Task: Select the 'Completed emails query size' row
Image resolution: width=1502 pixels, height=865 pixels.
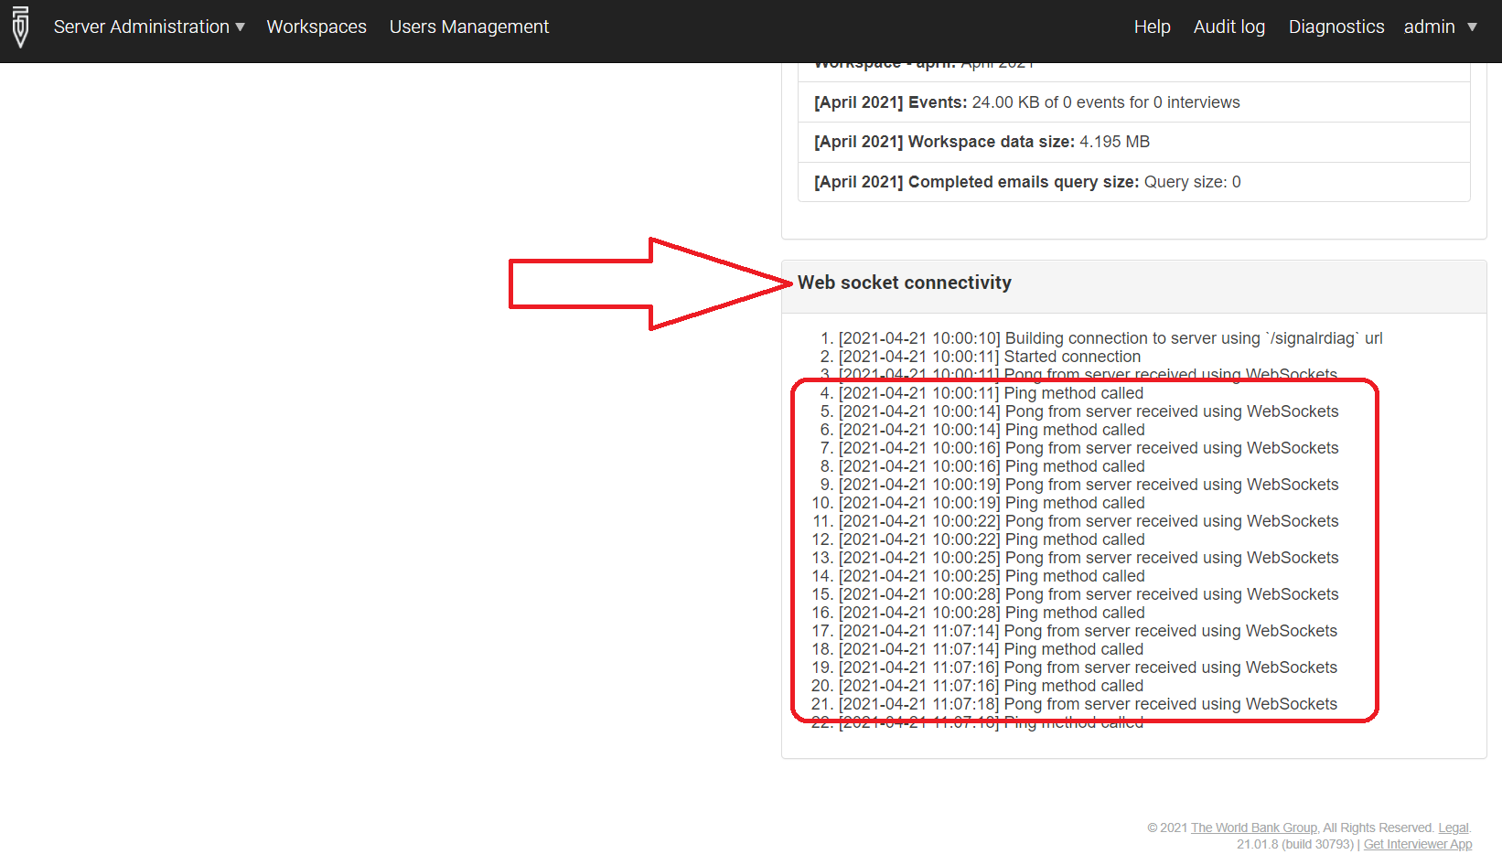Action: point(1133,182)
